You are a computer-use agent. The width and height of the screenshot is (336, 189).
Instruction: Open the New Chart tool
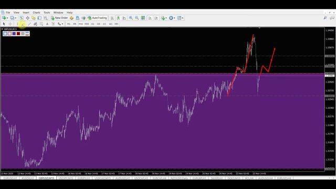tap(4, 18)
